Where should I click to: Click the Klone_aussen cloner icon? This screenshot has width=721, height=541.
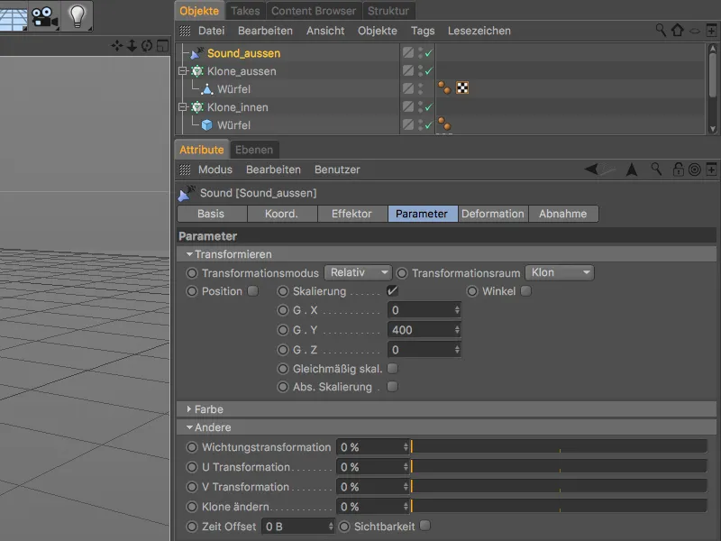tap(197, 71)
